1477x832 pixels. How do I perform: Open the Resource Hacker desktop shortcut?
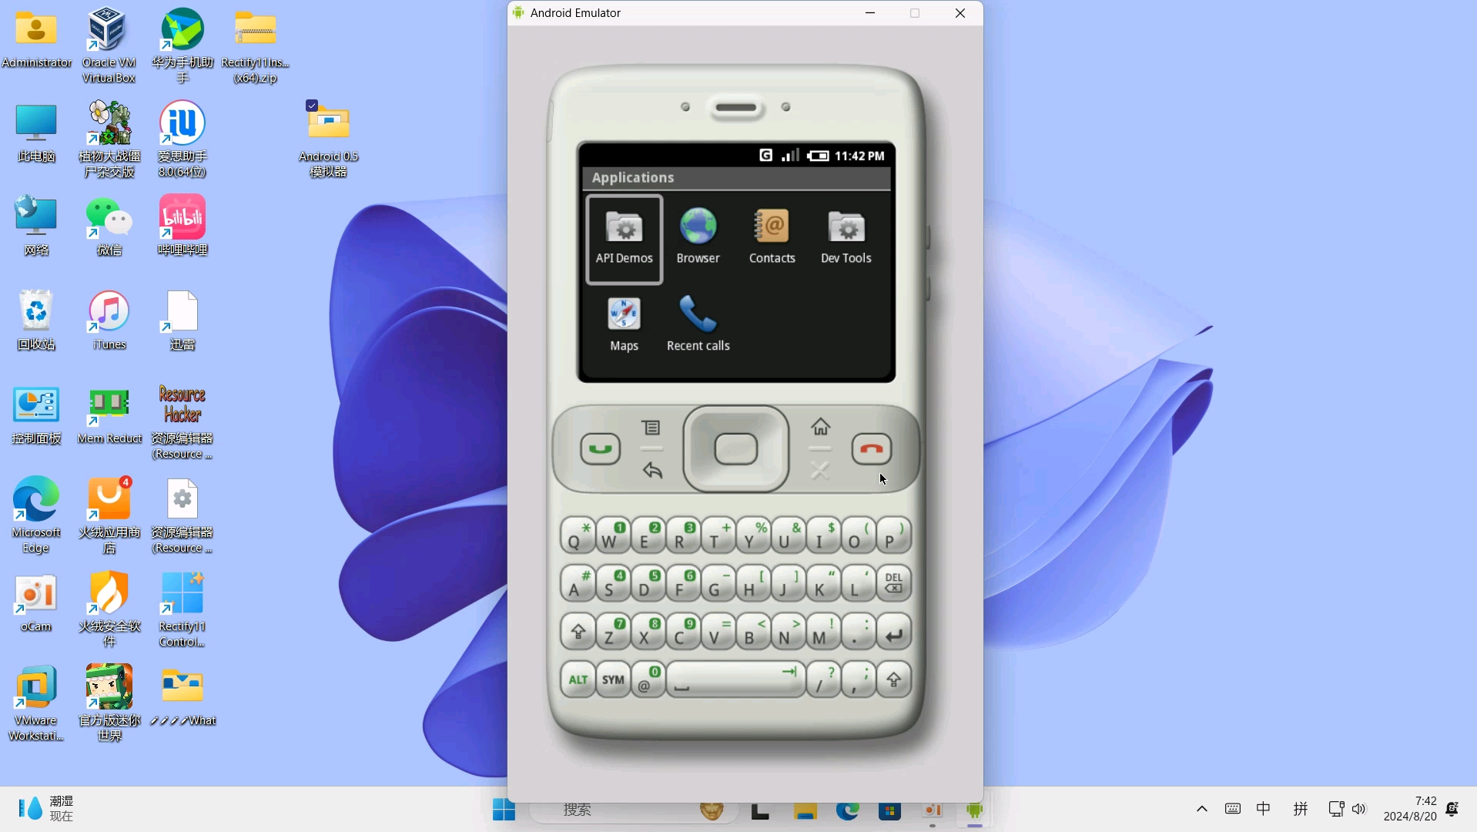(x=183, y=421)
